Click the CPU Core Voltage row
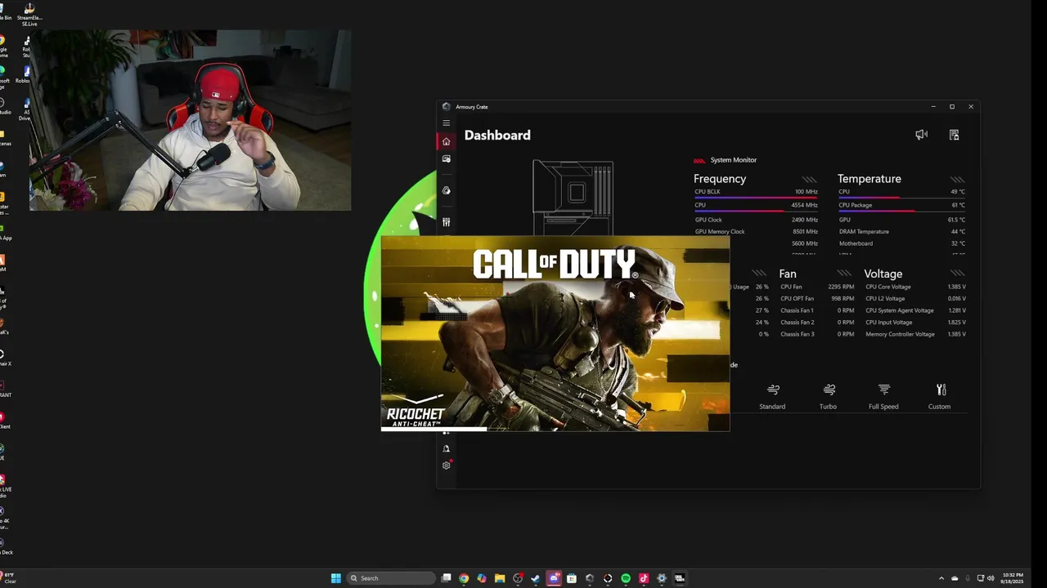Screen dimensions: 1047x588 click(x=915, y=287)
